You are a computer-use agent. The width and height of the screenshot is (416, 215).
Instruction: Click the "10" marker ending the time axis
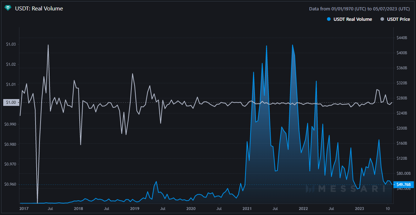[388, 209]
